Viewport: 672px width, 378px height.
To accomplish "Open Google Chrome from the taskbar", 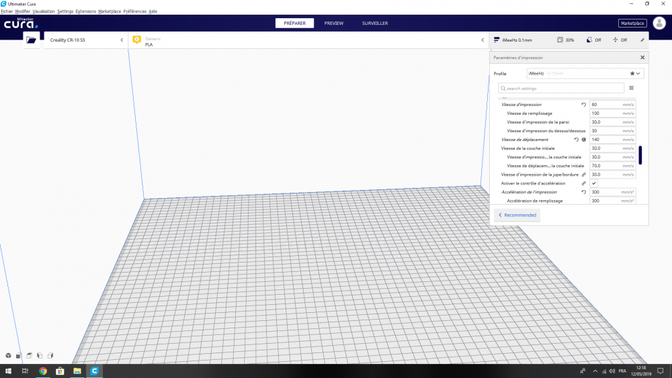I will pos(43,371).
